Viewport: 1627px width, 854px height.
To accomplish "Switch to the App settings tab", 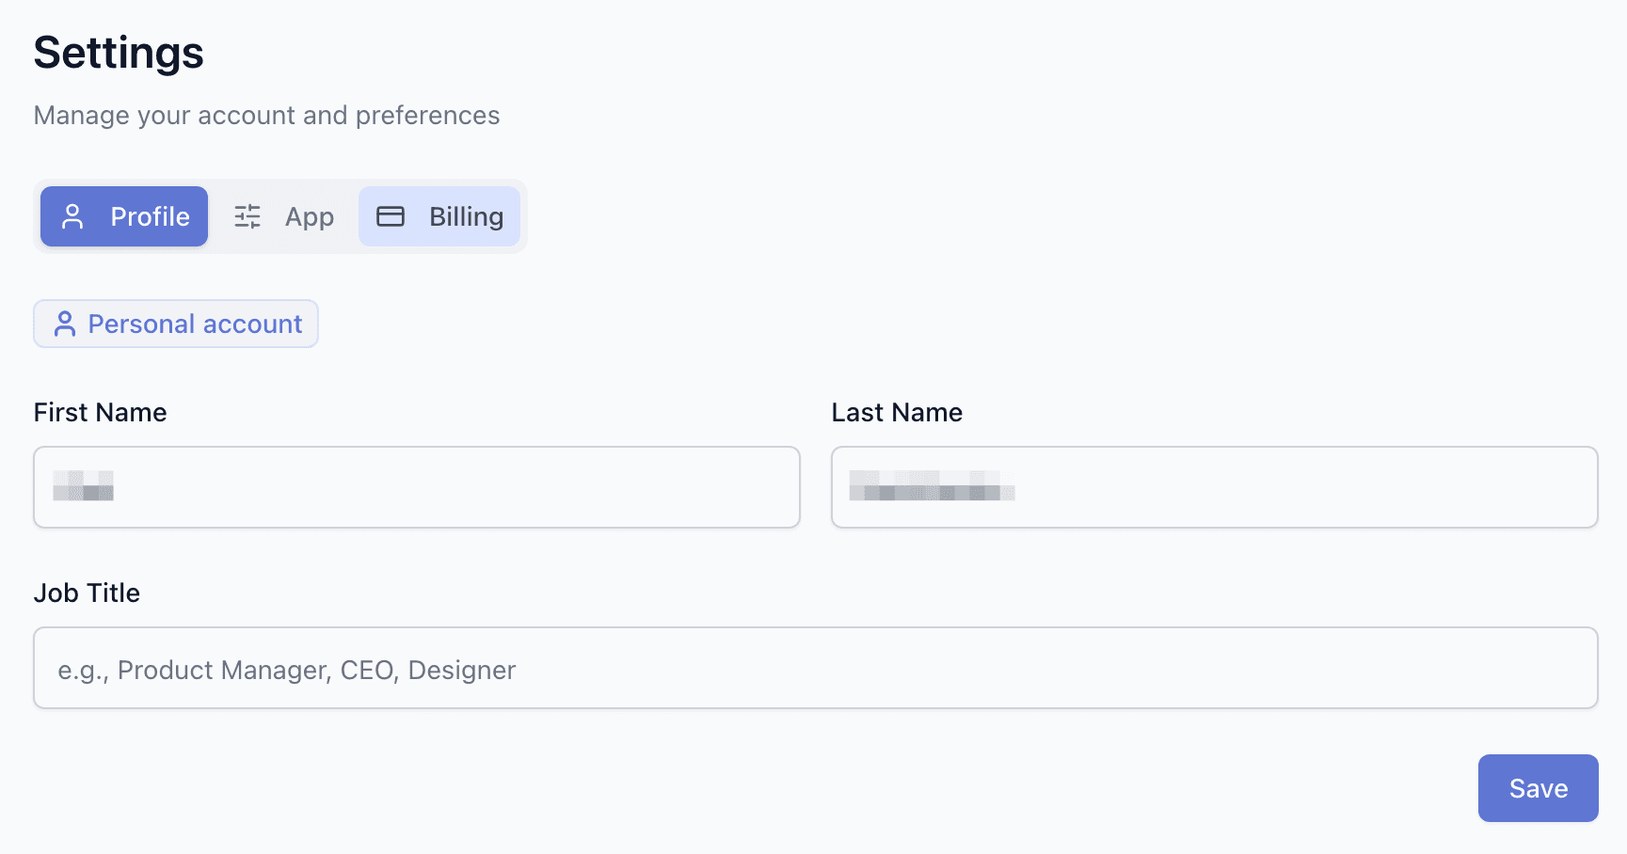I will (x=283, y=216).
